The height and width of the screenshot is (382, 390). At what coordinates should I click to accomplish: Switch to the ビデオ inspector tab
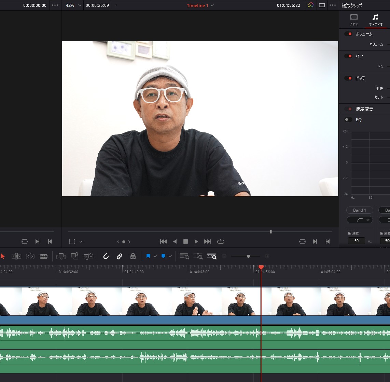pos(354,20)
